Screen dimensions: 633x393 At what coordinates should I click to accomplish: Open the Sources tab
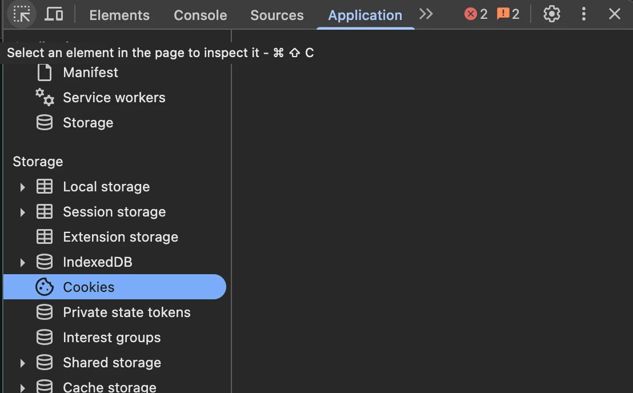(x=277, y=15)
